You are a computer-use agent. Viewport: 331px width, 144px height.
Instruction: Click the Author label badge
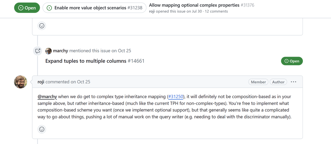tap(278, 82)
